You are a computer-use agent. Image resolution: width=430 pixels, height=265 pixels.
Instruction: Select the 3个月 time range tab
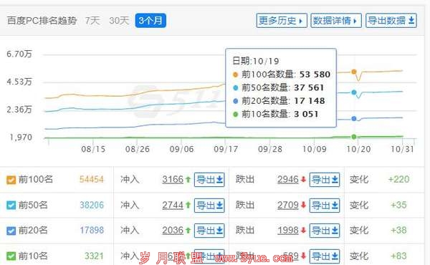[150, 21]
